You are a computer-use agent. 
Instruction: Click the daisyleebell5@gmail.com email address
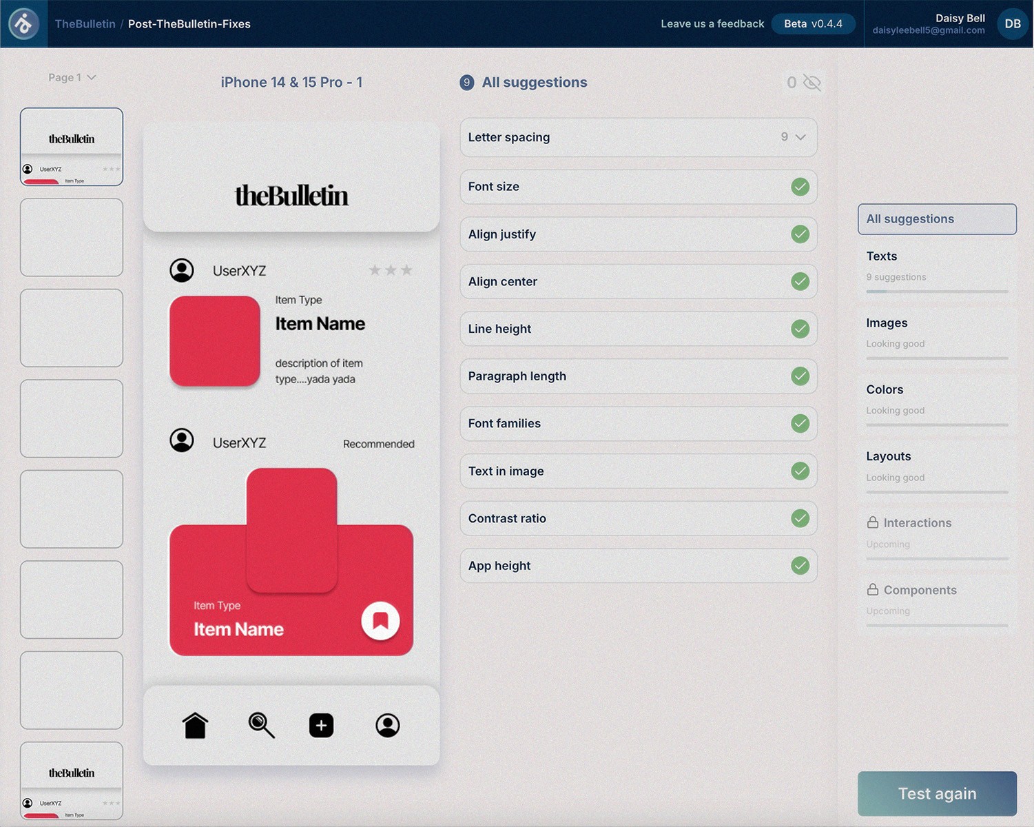coord(929,31)
